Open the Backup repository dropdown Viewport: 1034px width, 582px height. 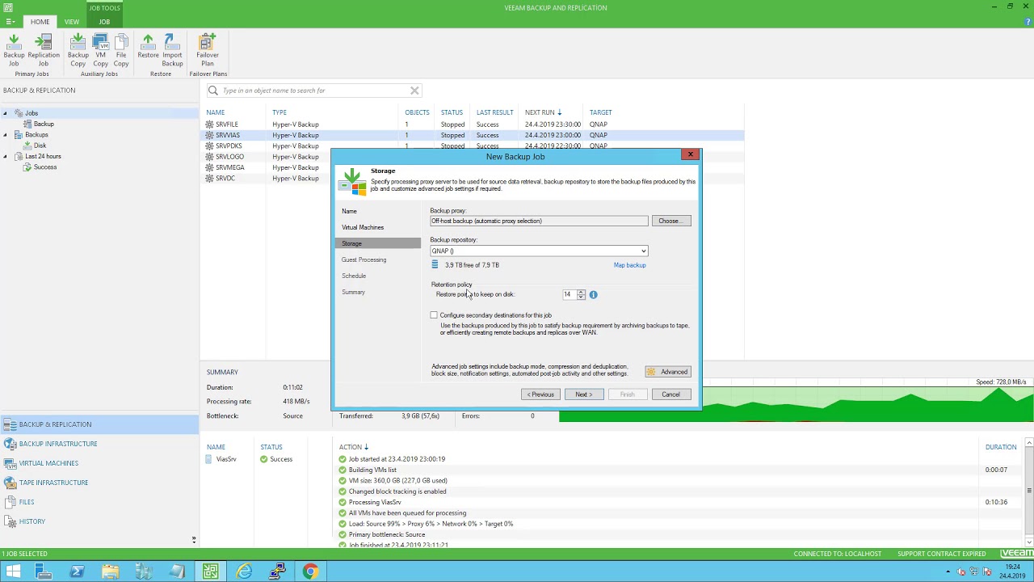pos(643,251)
